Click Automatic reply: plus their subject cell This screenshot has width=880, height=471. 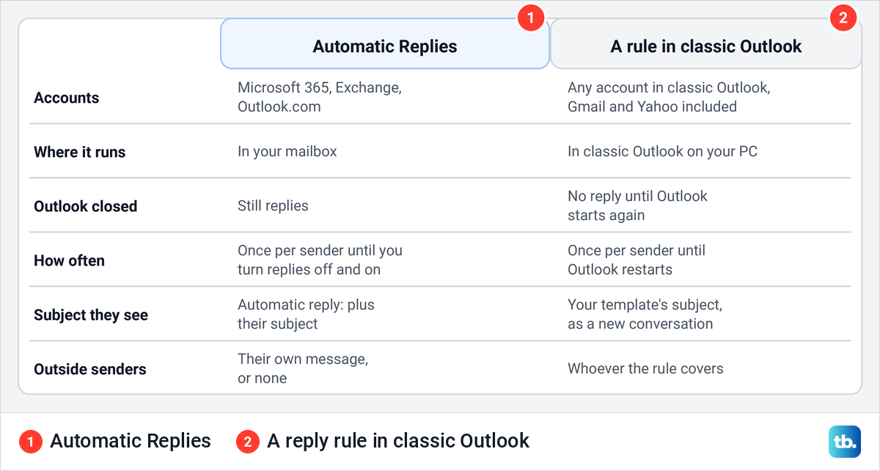click(306, 314)
